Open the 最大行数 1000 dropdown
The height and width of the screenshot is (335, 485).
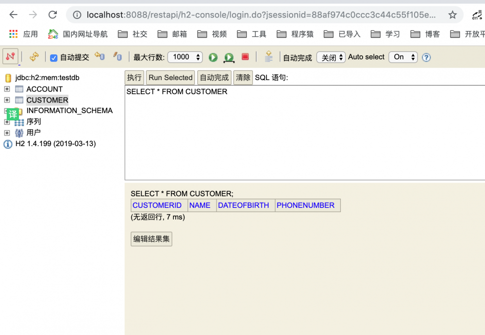click(184, 57)
